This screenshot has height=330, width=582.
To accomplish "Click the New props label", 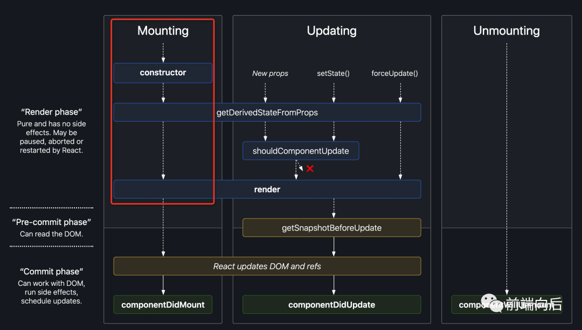I will click(270, 73).
